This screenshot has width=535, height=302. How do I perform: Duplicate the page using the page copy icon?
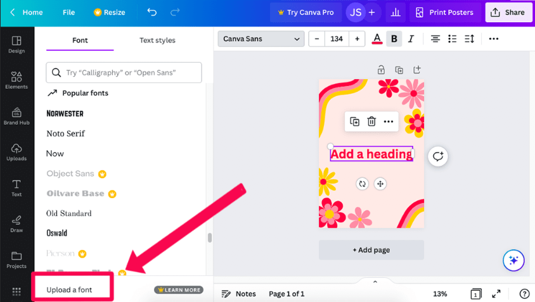(399, 70)
